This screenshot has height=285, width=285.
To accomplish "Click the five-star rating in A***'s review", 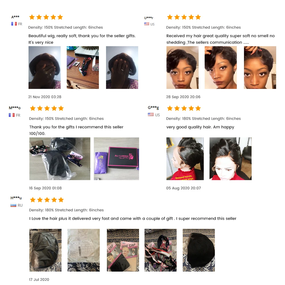I will [x=46, y=17].
